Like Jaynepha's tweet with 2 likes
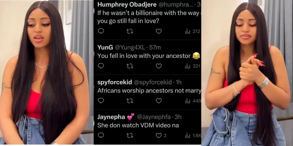This screenshot has width=293, height=146. pos(161,135)
